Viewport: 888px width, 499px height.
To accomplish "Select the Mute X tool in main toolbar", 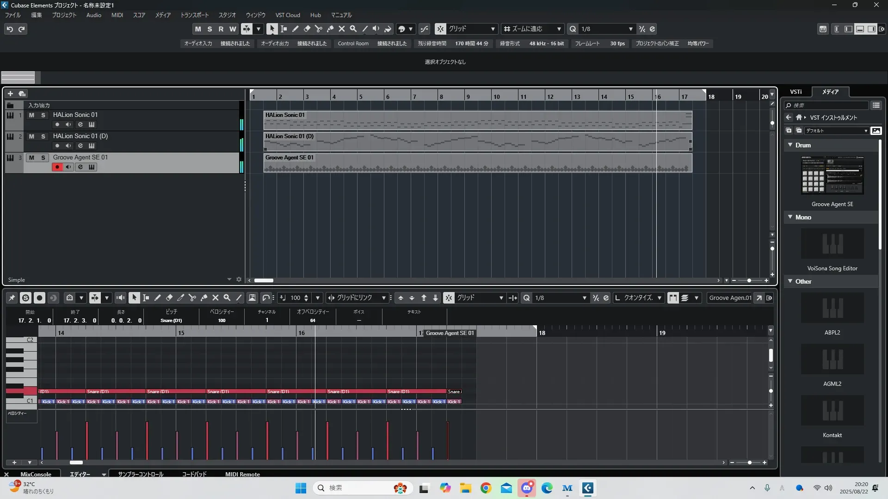I will point(342,29).
